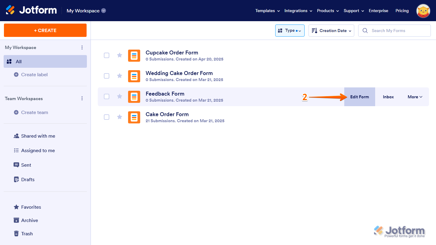
Task: Go to the Enterprise page
Action: (x=378, y=11)
